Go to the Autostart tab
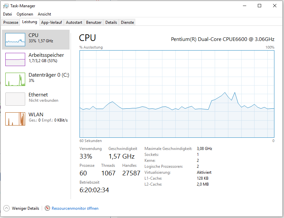 point(74,22)
